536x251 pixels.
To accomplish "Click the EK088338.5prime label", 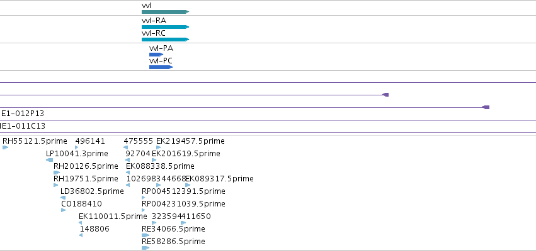I will (x=160, y=166).
